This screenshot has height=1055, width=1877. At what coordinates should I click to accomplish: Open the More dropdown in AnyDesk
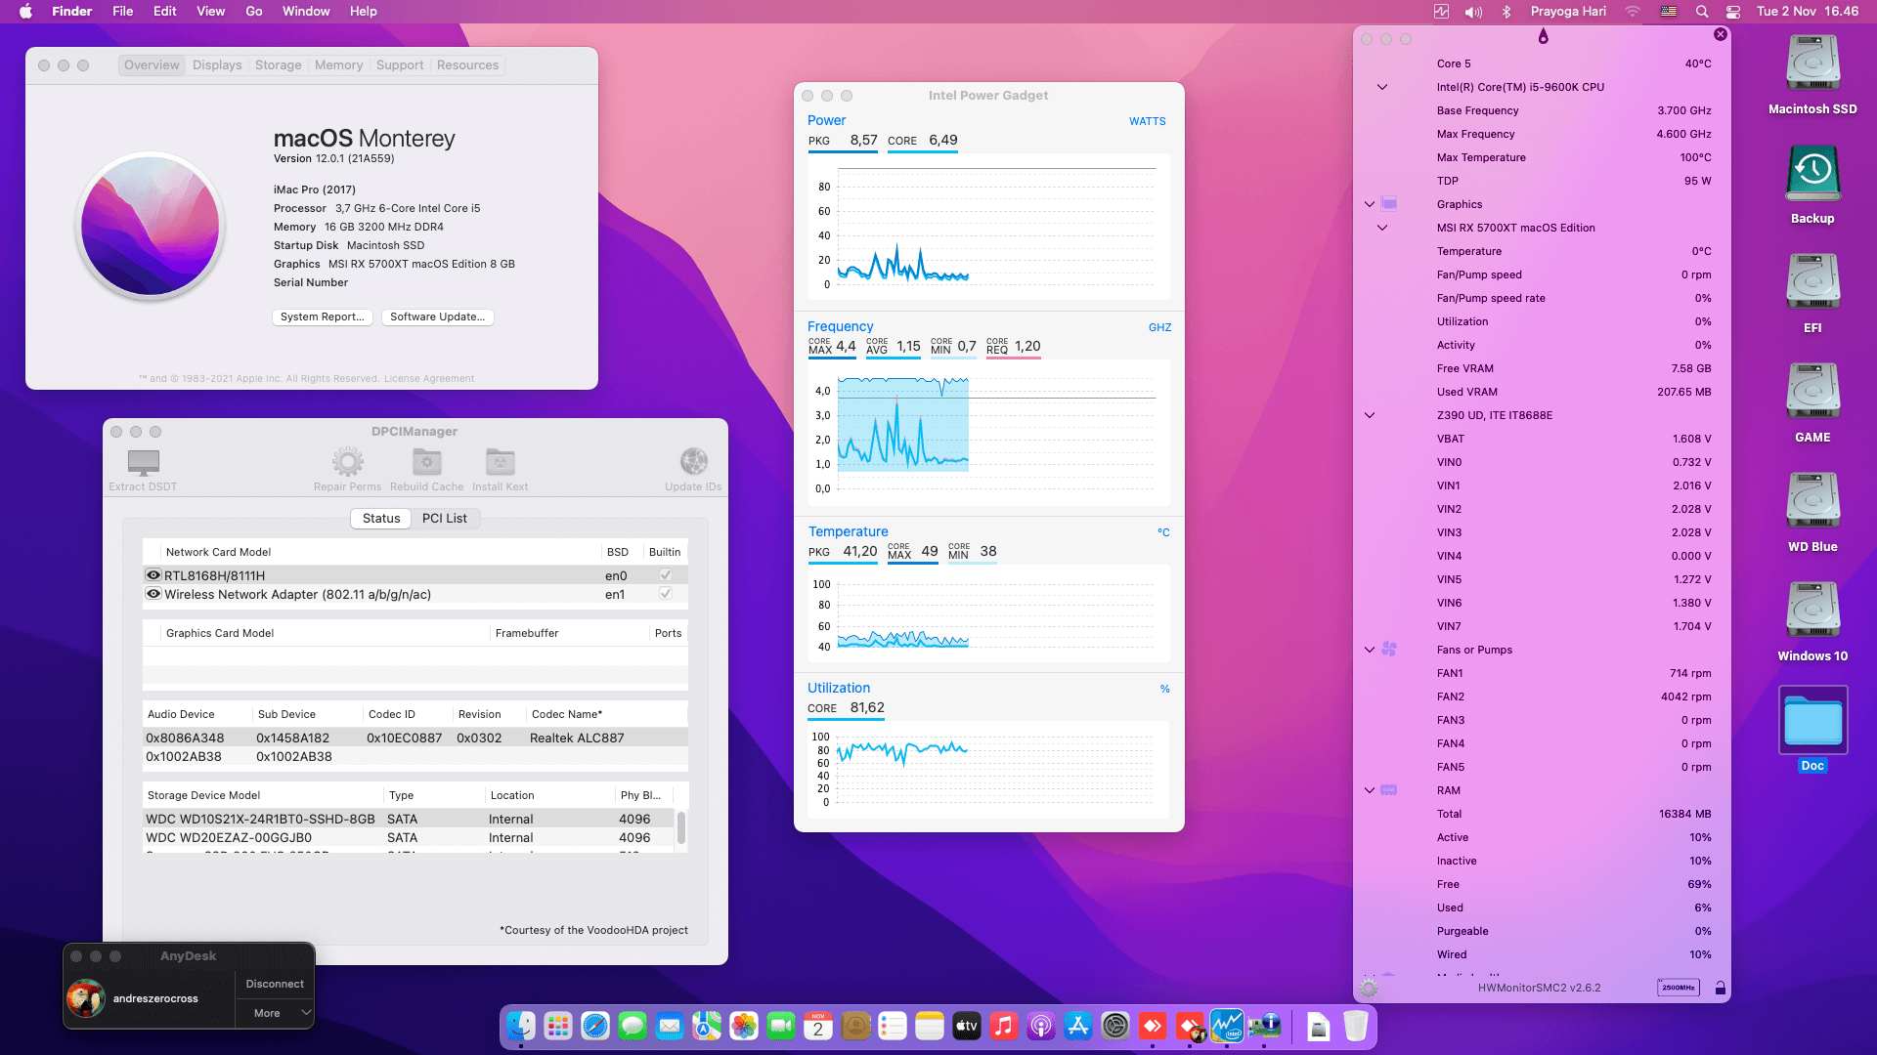point(276,1013)
